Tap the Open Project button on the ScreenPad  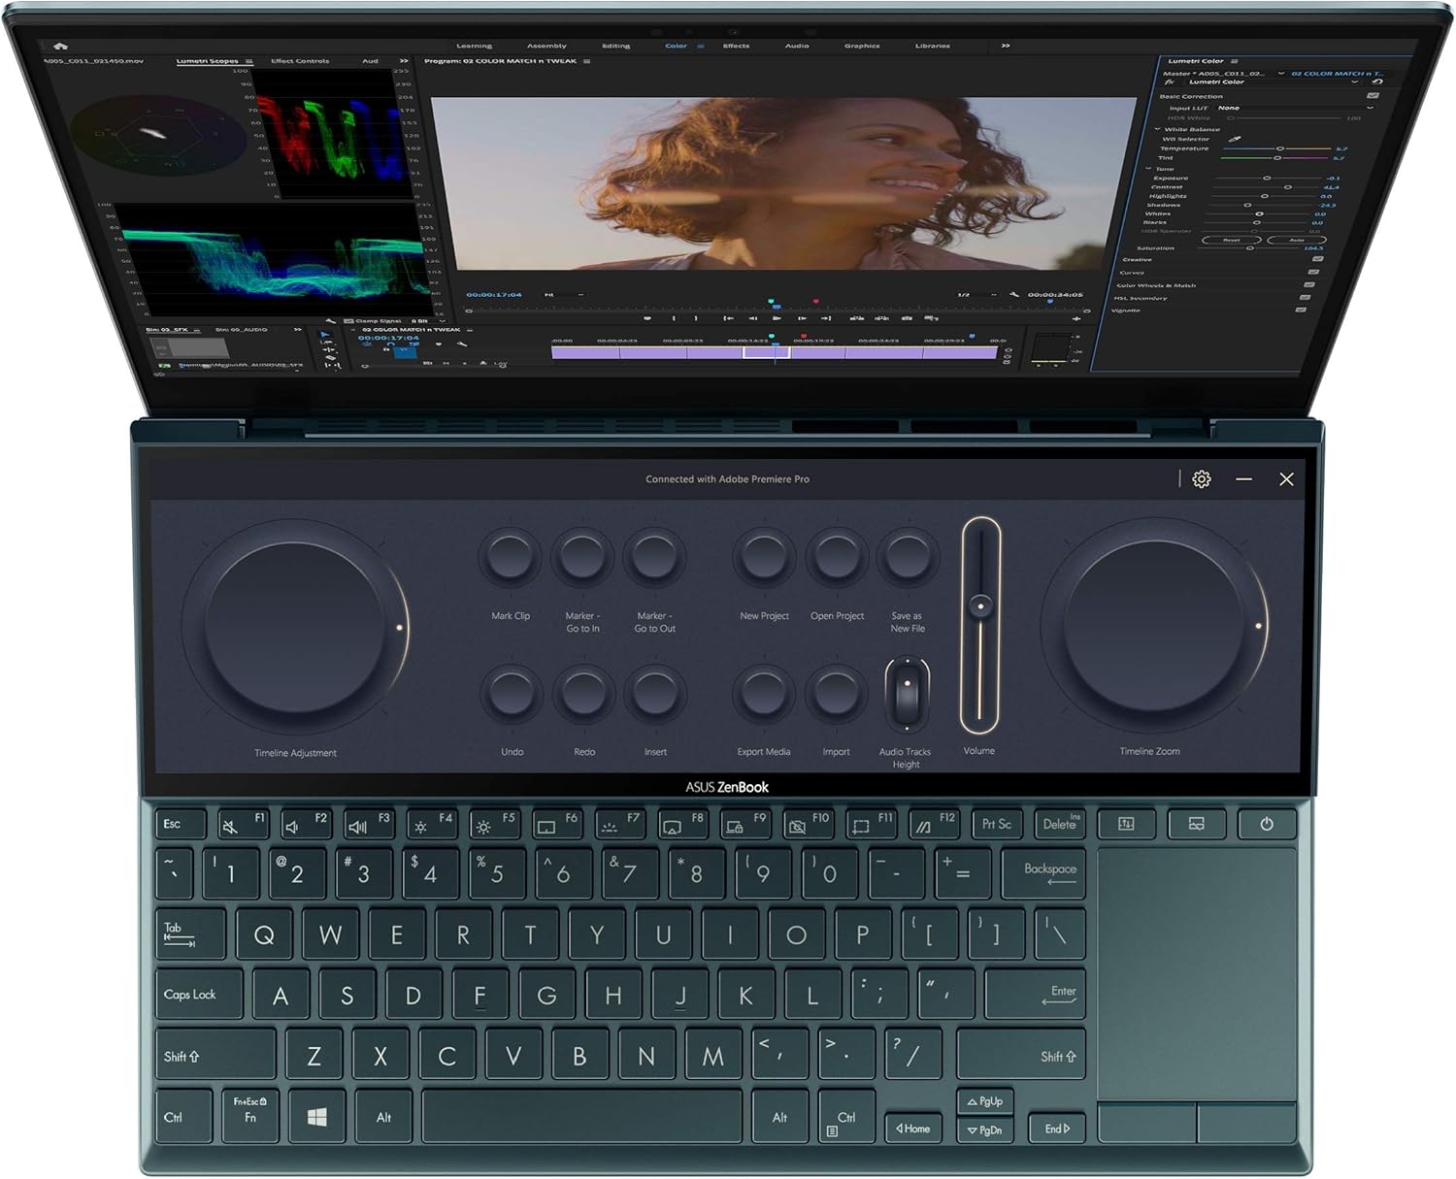coord(836,558)
